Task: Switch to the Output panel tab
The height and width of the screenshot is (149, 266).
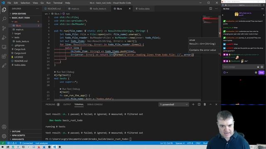Action: coord(67,104)
